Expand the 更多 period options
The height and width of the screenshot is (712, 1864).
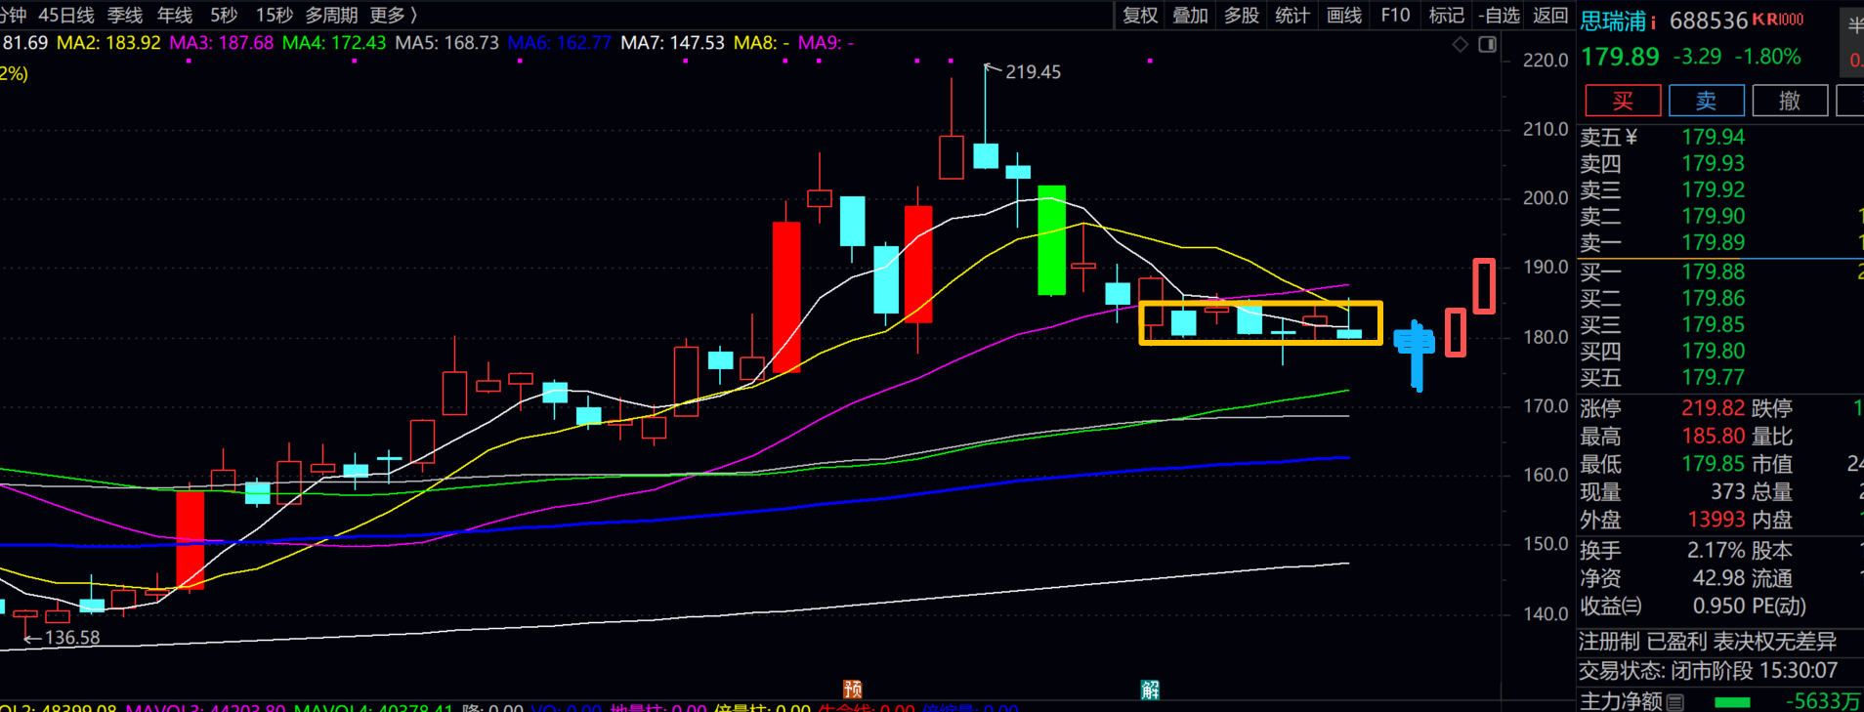point(393,15)
